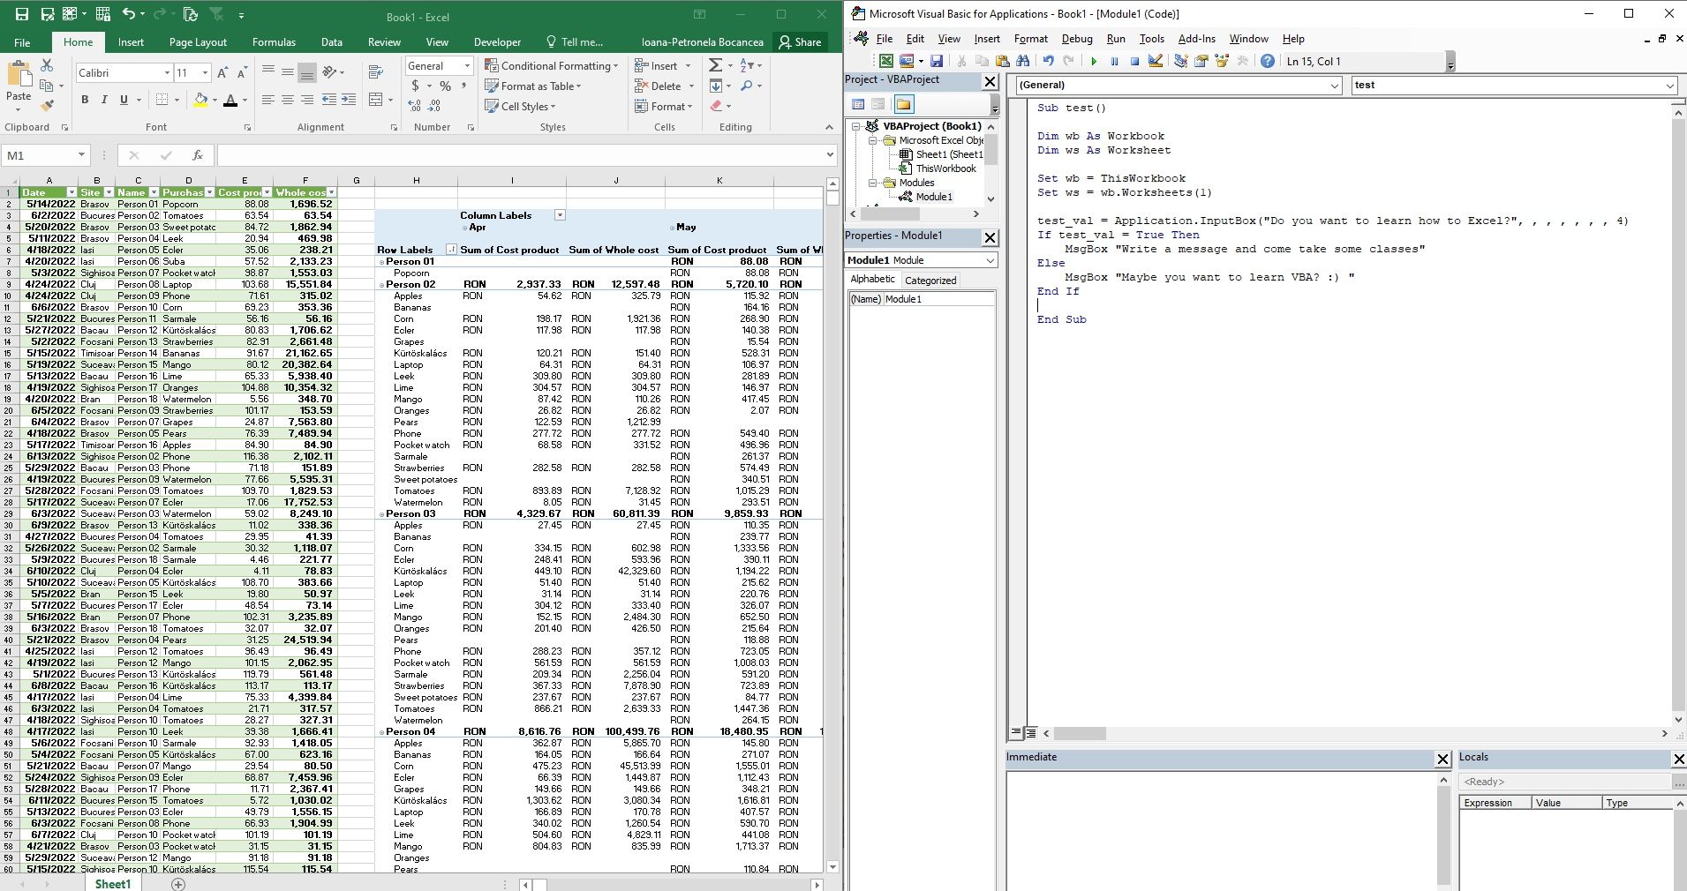Toggle Italic formatting in Excel ribbon
1687x891 pixels.
click(x=104, y=100)
